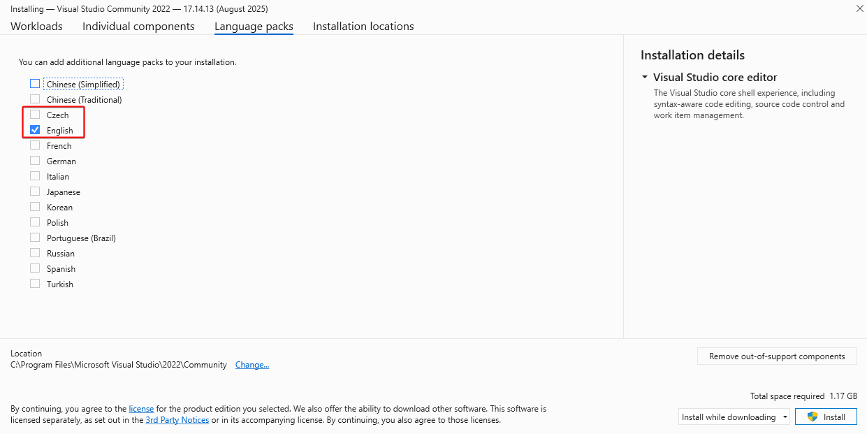Toggle the Turkish language checkbox
The height and width of the screenshot is (434, 867).
pos(35,284)
